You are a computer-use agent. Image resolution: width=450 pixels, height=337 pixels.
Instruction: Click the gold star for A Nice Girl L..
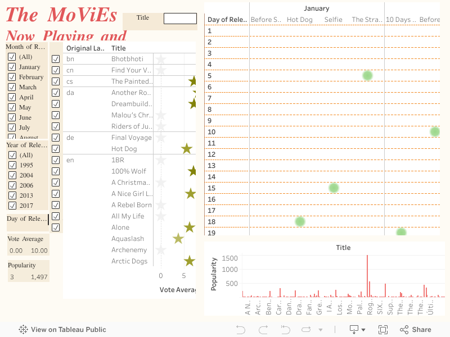190,194
